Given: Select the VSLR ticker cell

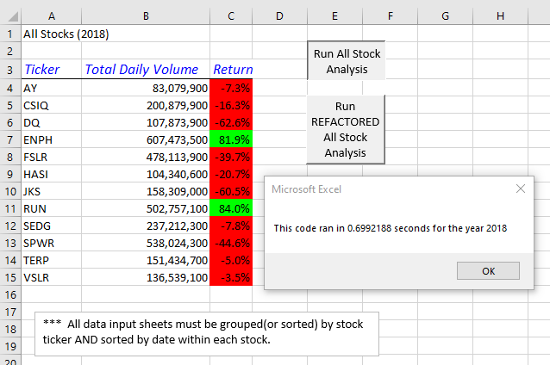Looking at the screenshot, I should coord(51,277).
